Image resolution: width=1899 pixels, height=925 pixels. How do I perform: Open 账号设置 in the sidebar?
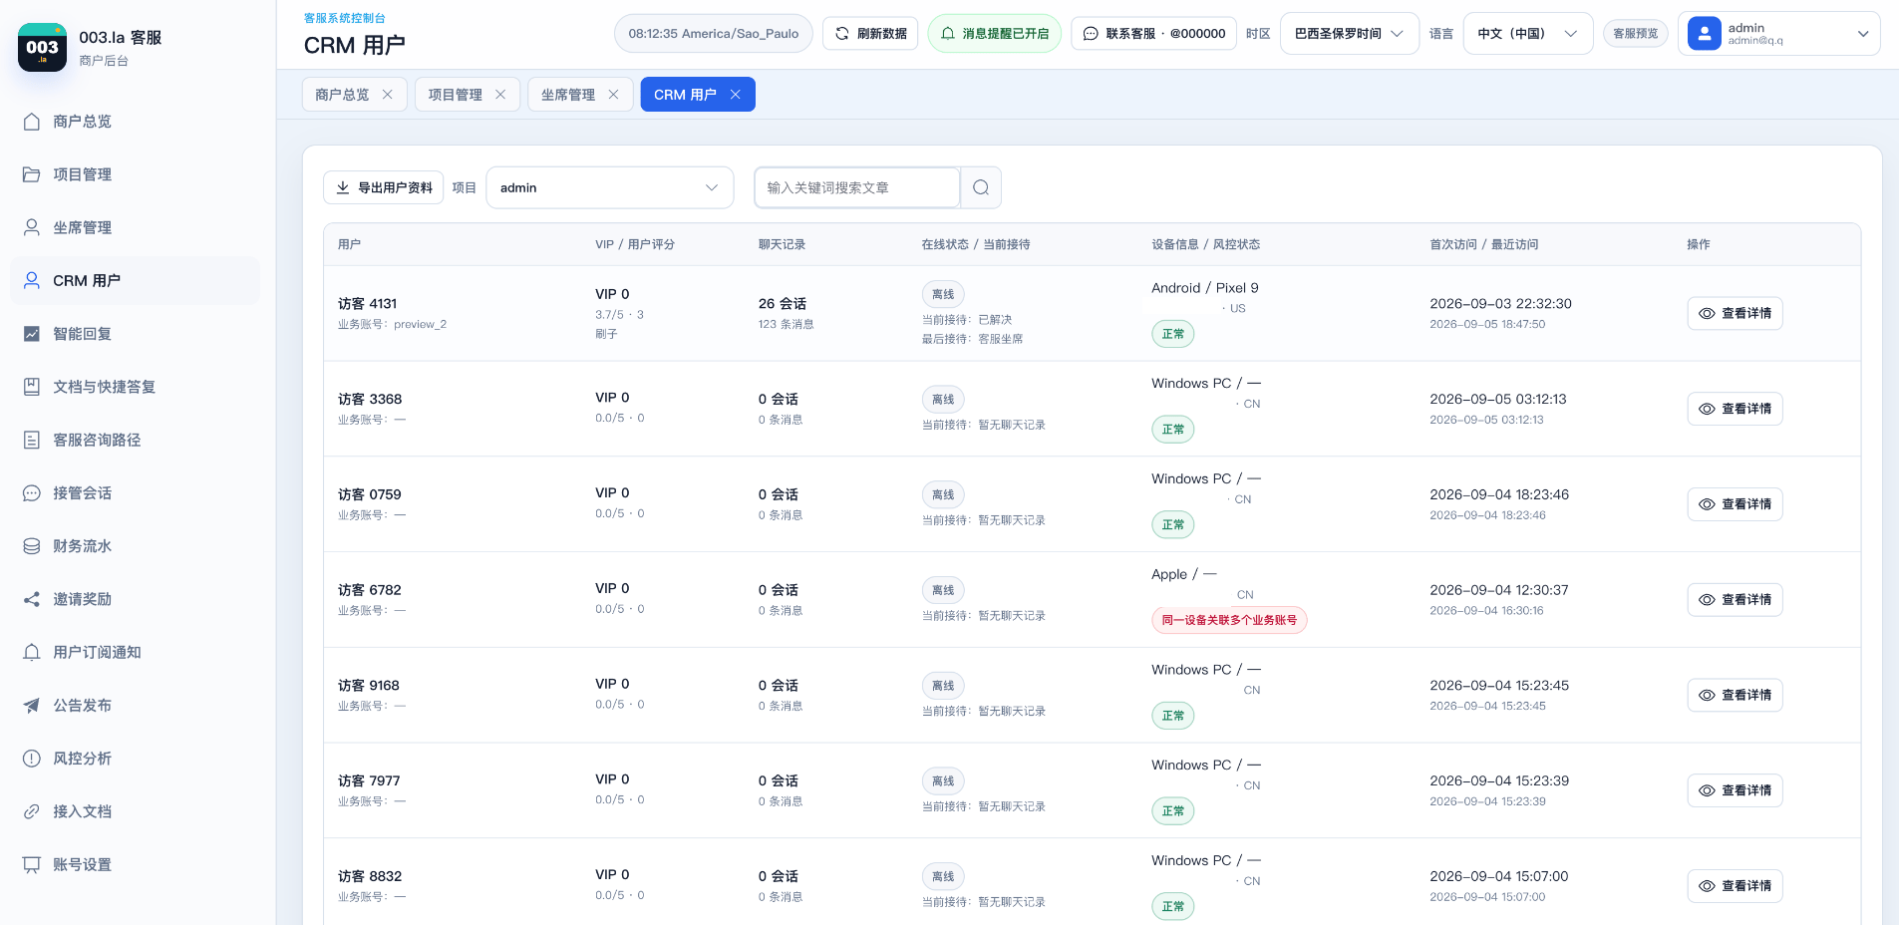coord(135,864)
